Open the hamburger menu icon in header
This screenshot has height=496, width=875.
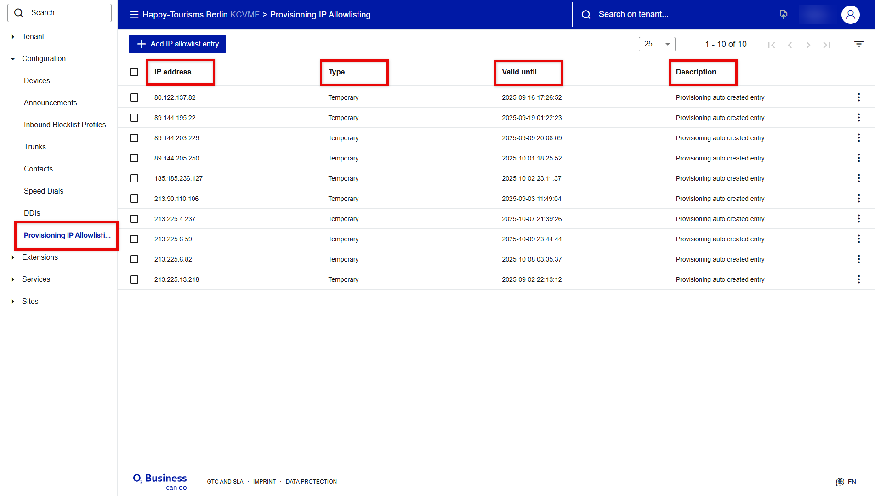(134, 15)
